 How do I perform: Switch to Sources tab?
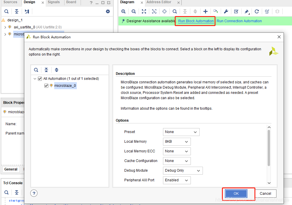[10, 2]
